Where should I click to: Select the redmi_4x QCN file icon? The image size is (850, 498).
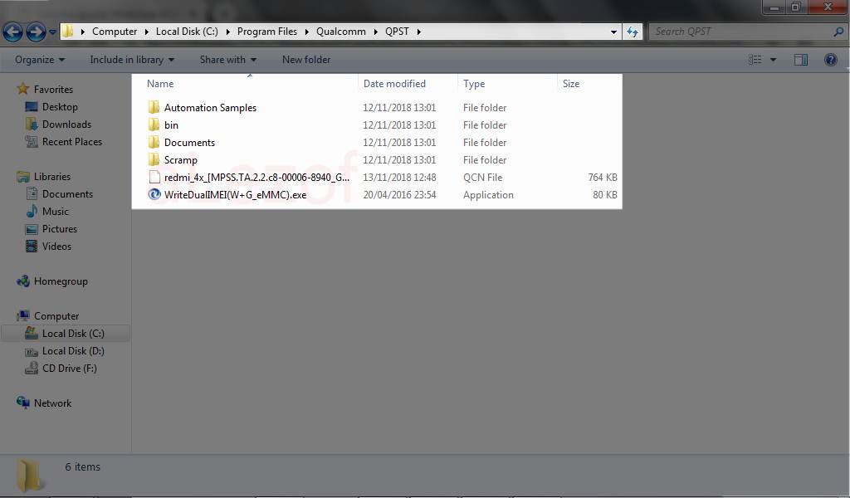[154, 177]
